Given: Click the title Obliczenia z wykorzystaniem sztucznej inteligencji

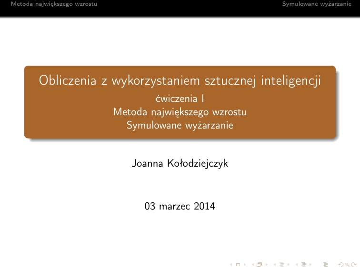Looking at the screenshot, I should [180, 80].
